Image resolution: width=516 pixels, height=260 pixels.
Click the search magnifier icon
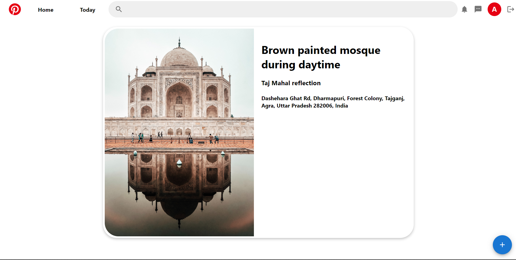tap(119, 9)
